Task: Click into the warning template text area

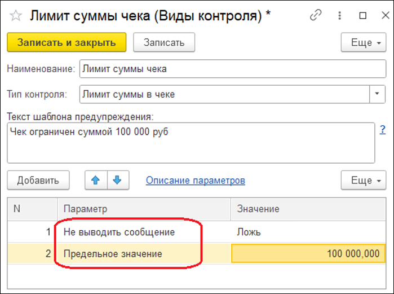Action: click(x=191, y=143)
